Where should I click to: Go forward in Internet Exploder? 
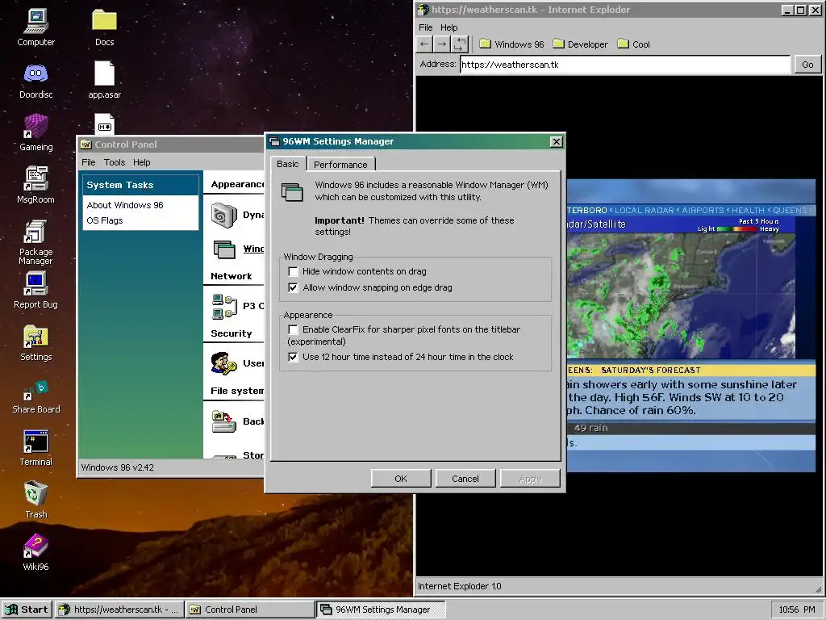[442, 44]
